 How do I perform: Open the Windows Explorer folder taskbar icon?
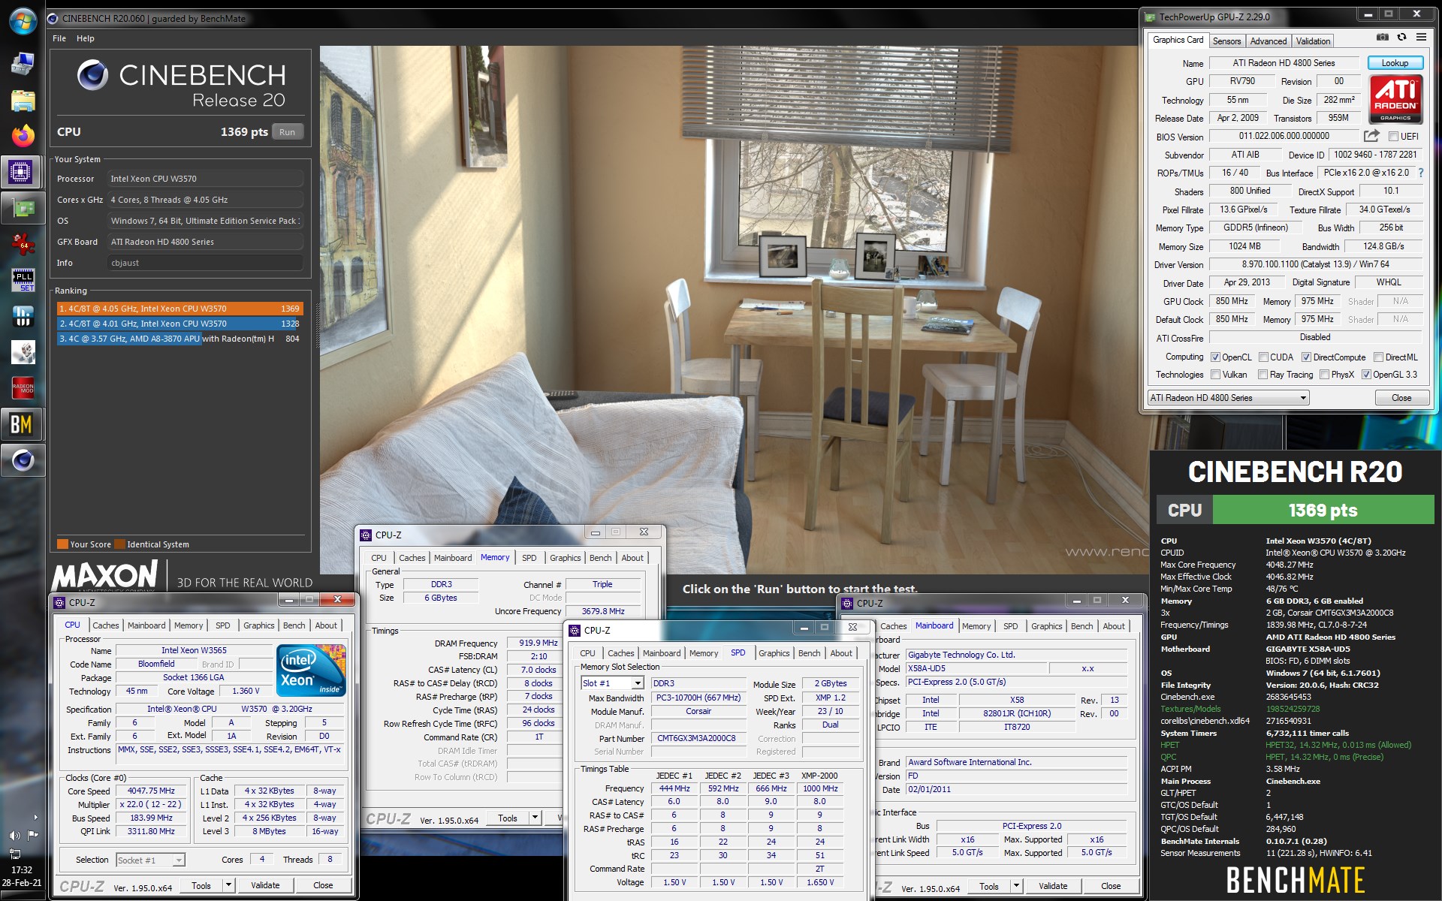pos(23,100)
